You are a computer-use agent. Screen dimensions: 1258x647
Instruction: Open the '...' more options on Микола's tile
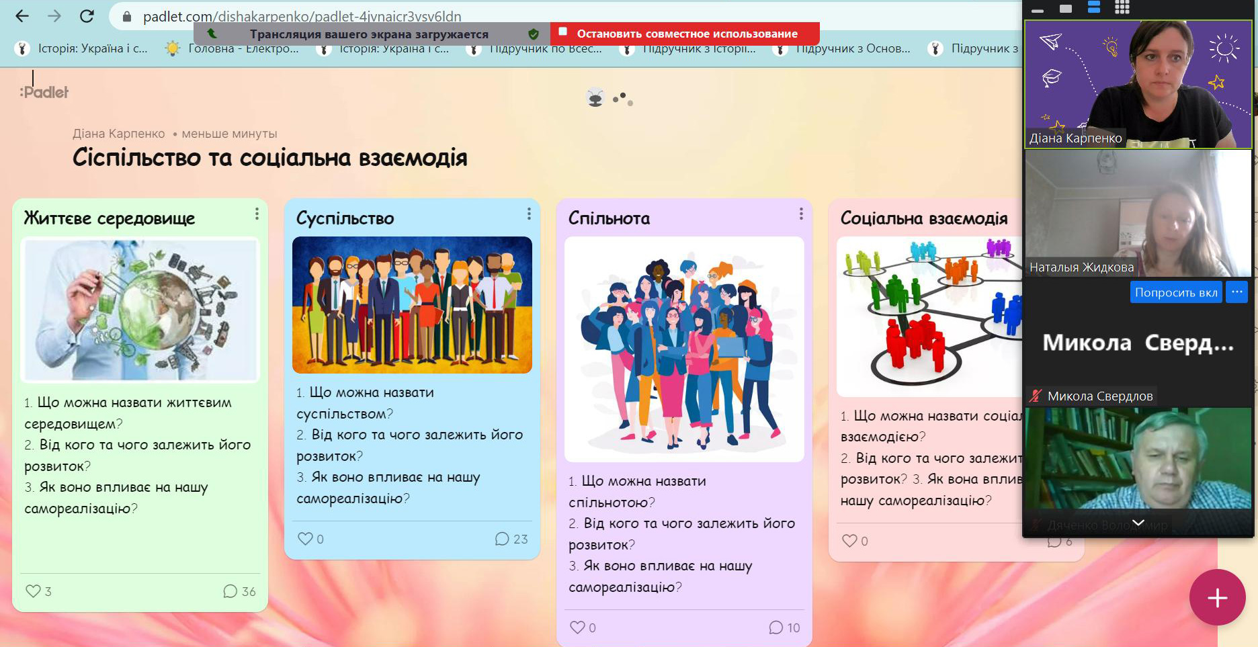point(1237,292)
